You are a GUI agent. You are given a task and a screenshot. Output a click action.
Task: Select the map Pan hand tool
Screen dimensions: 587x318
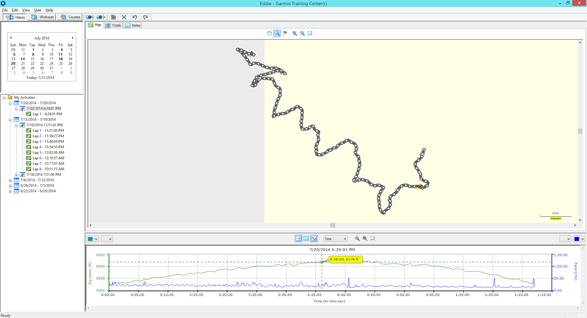click(x=269, y=33)
